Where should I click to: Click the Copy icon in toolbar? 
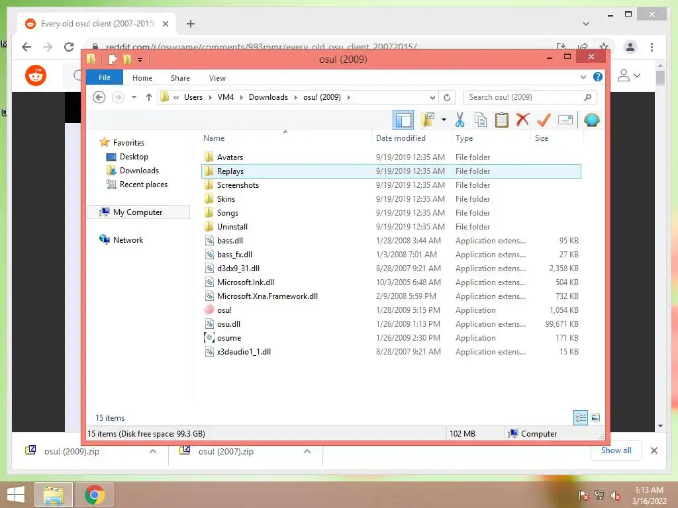pyautogui.click(x=481, y=120)
